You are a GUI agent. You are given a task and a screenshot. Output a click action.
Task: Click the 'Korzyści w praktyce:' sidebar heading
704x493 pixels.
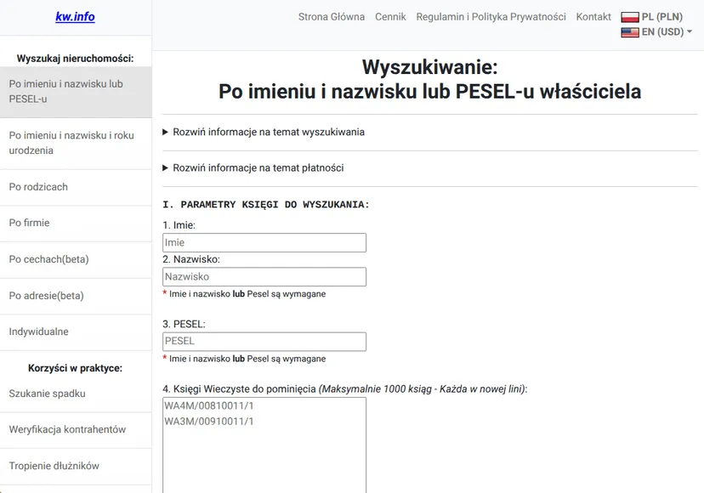(x=76, y=368)
